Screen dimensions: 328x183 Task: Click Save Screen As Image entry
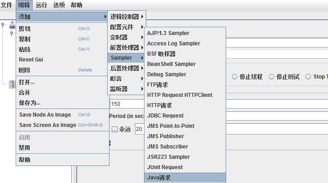click(63, 125)
